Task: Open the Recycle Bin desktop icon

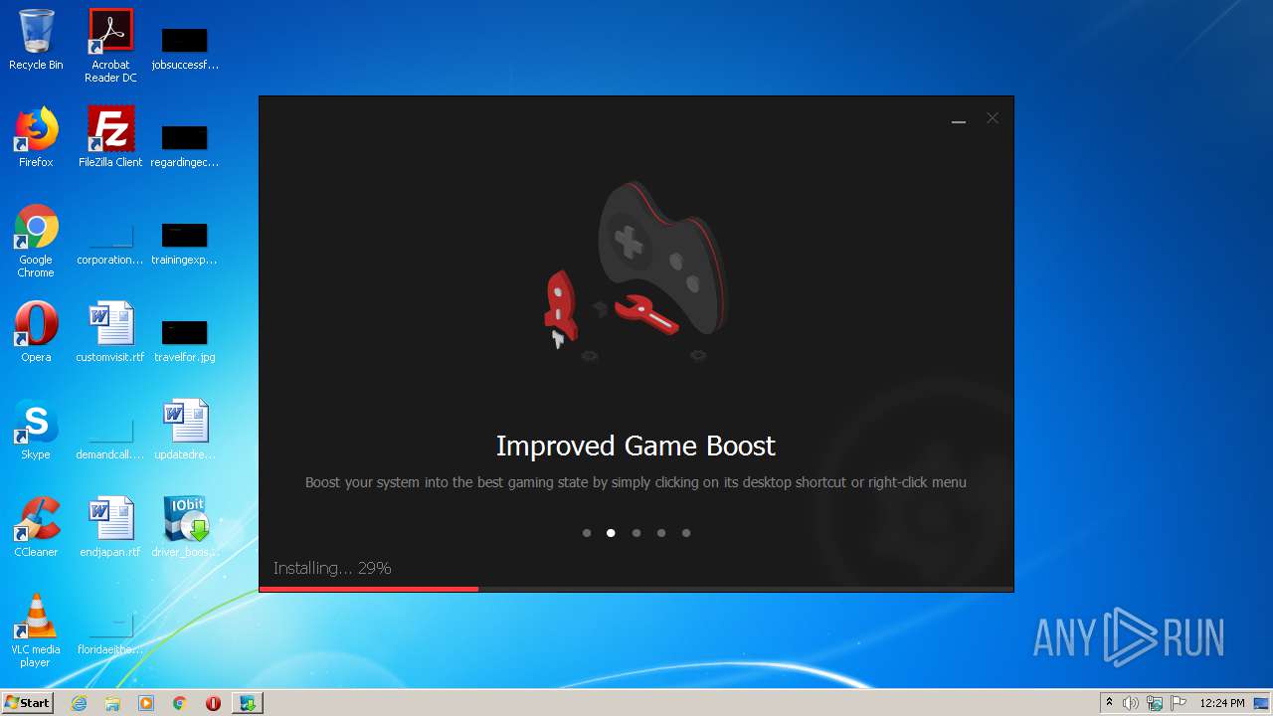Action: [x=36, y=40]
